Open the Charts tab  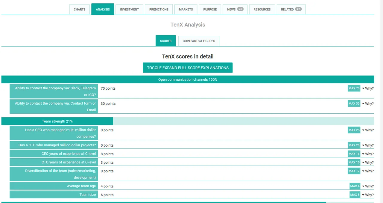[80, 9]
